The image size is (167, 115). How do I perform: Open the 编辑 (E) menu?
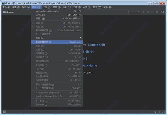16,7
